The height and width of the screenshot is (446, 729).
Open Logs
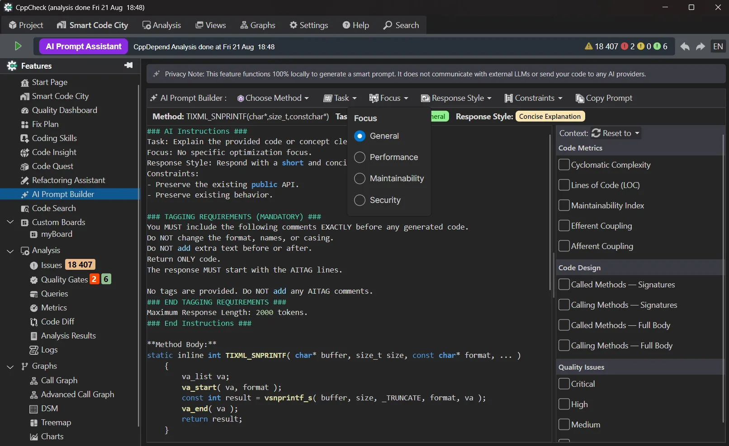[x=43, y=350]
